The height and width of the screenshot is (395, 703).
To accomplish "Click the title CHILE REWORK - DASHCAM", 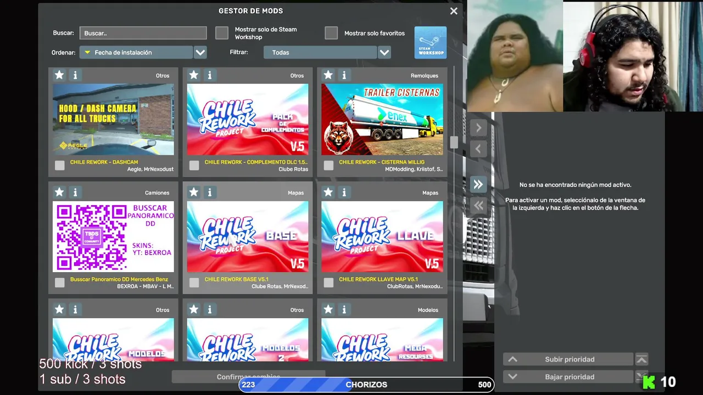I will click(104, 162).
